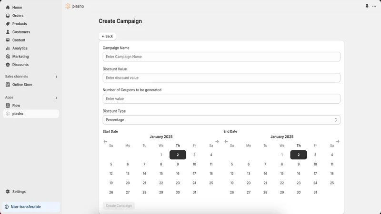
Task: Open Customers in the sidebar
Action: click(21, 32)
